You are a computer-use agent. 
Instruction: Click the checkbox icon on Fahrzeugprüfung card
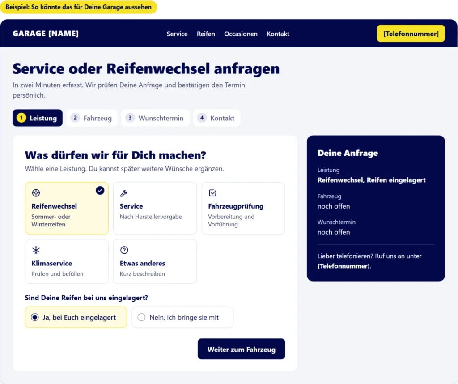[212, 193]
